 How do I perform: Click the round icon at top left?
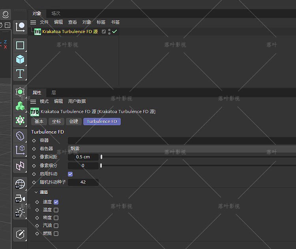click(x=6, y=14)
